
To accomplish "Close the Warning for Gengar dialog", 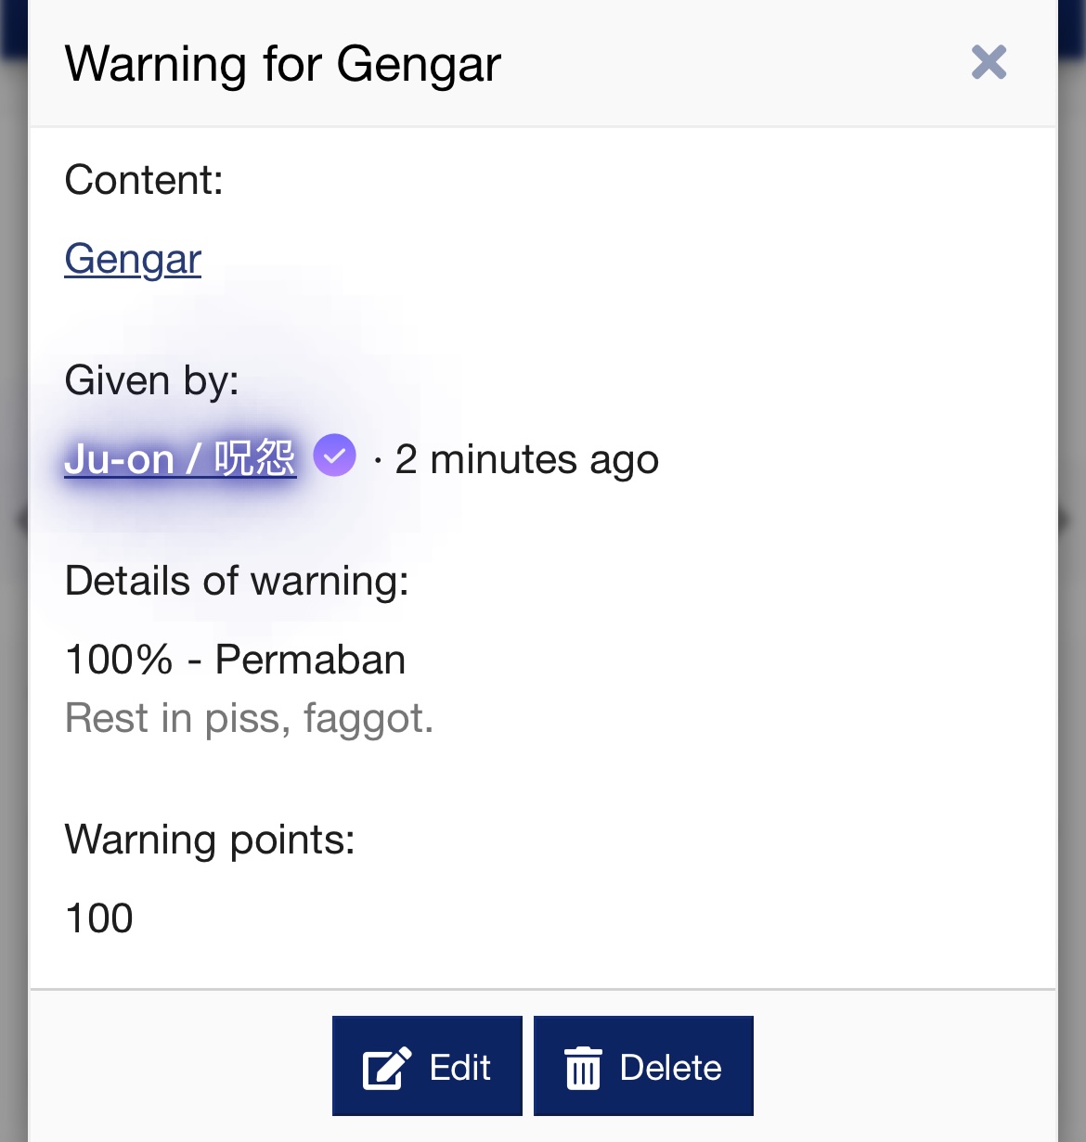I will tap(989, 63).
